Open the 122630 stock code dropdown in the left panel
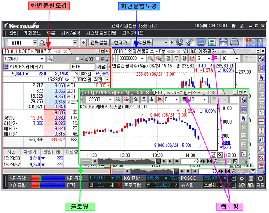This screenshot has height=213, width=269. 42,59
